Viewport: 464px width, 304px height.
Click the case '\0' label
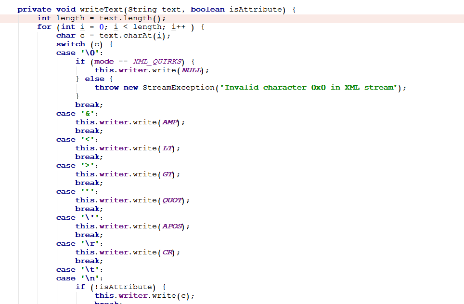point(79,53)
